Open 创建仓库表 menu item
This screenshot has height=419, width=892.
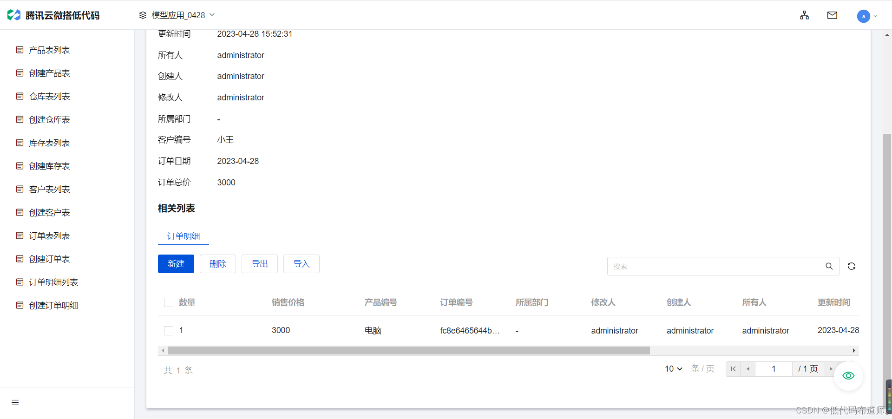tap(49, 119)
